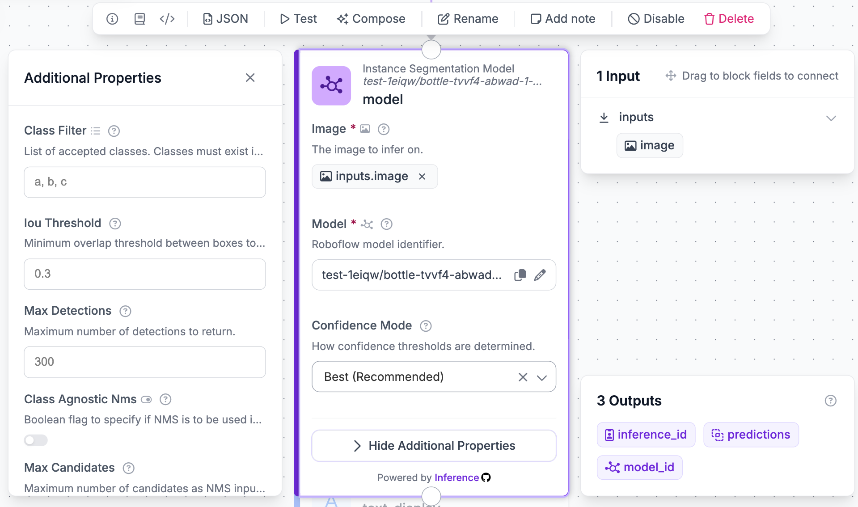Focus the Max Detections input field
This screenshot has width=858, height=507.
(145, 362)
